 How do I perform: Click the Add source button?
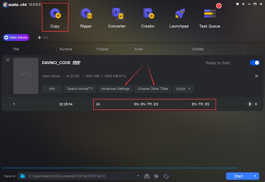43,37
